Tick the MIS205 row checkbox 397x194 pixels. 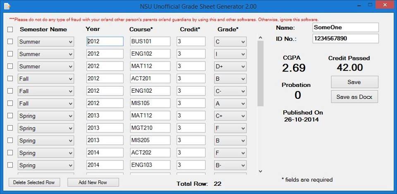[x=10, y=140]
